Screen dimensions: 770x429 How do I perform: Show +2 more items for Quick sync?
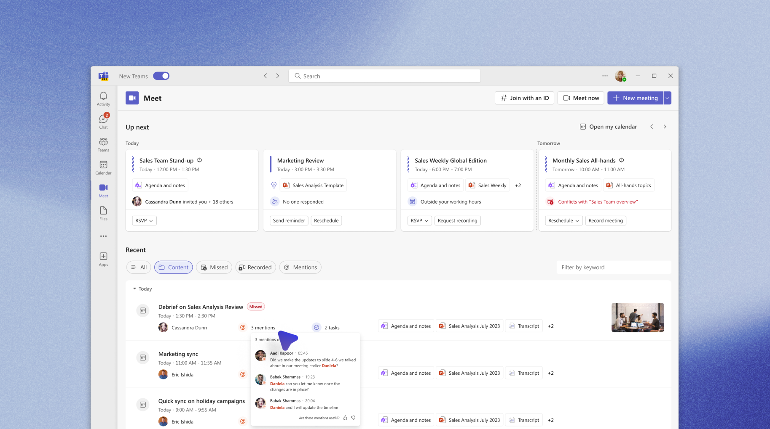click(551, 420)
